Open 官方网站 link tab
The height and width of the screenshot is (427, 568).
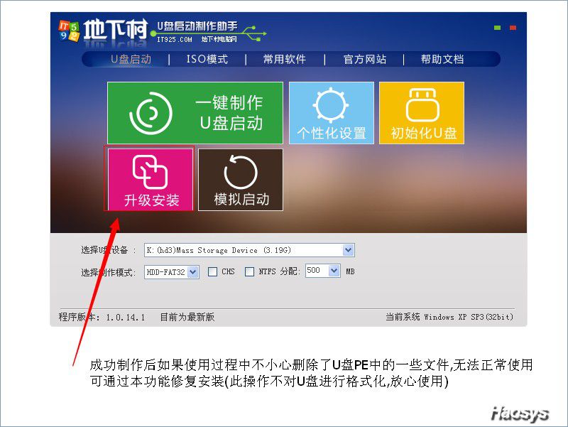(365, 59)
